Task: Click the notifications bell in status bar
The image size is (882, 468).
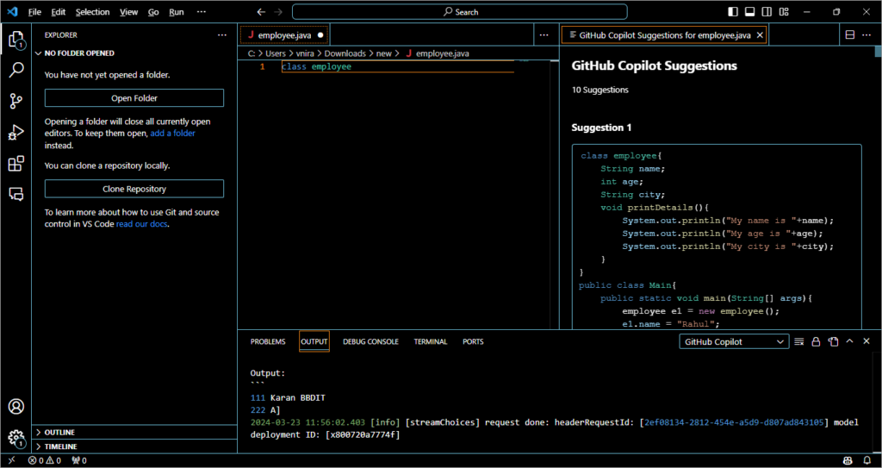Action: click(868, 461)
